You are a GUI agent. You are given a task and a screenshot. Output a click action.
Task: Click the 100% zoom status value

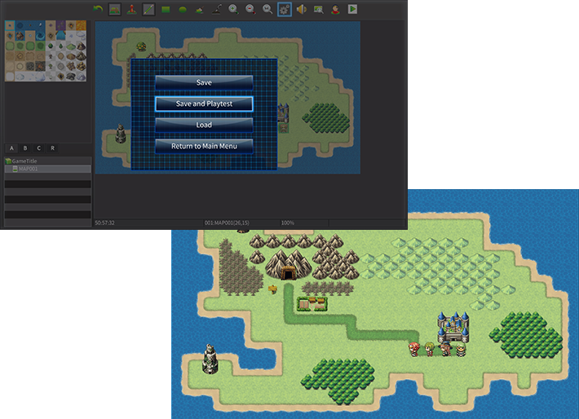click(288, 223)
